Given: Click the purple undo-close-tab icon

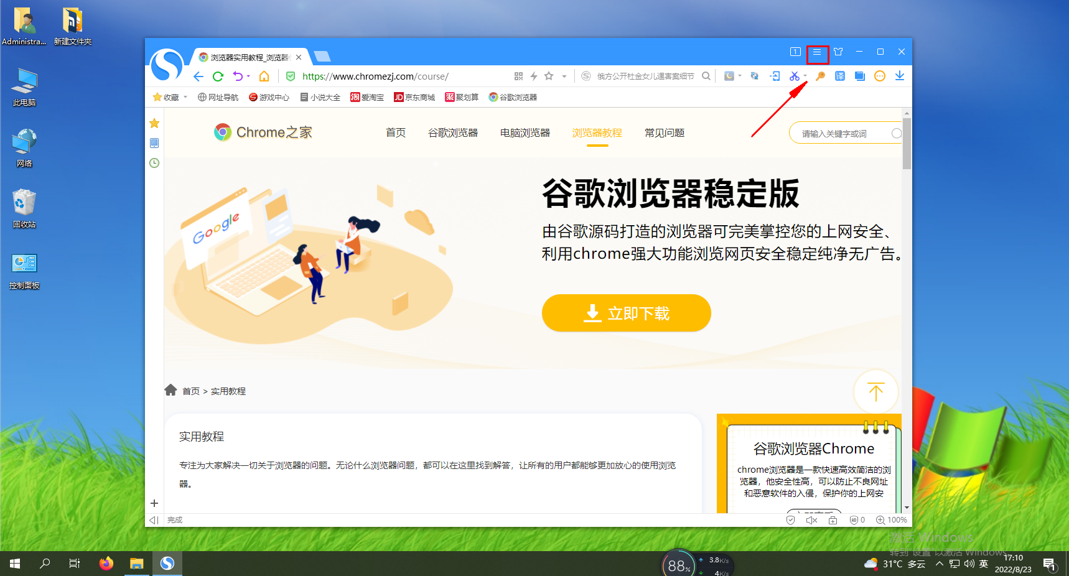Looking at the screenshot, I should (238, 77).
